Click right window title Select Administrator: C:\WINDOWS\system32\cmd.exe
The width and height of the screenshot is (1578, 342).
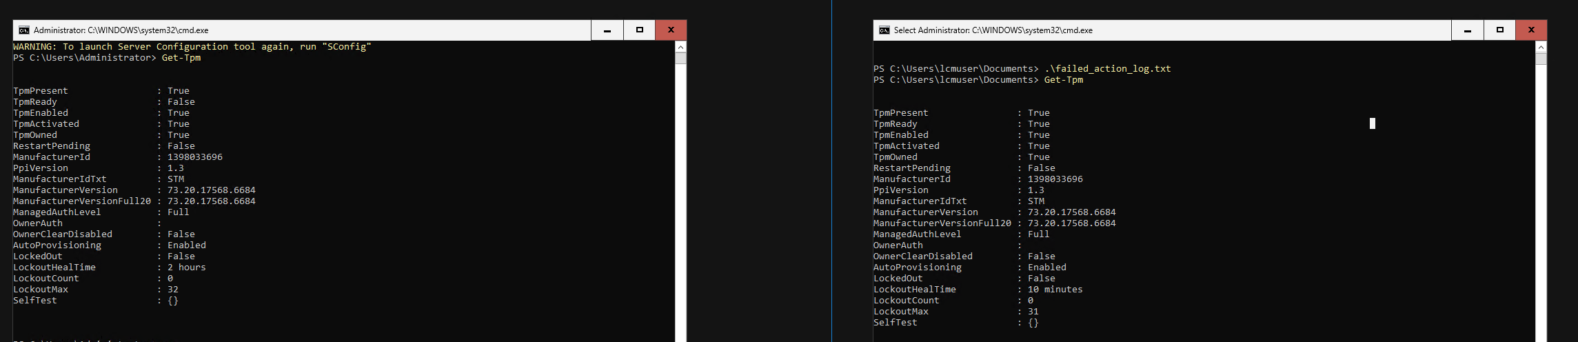pyautogui.click(x=993, y=30)
